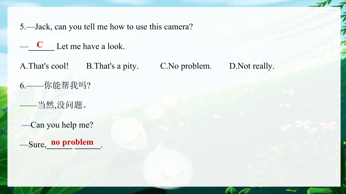Click the first blank after 'Sure,'
The width and height of the screenshot is (346, 194).
(x=60, y=148)
